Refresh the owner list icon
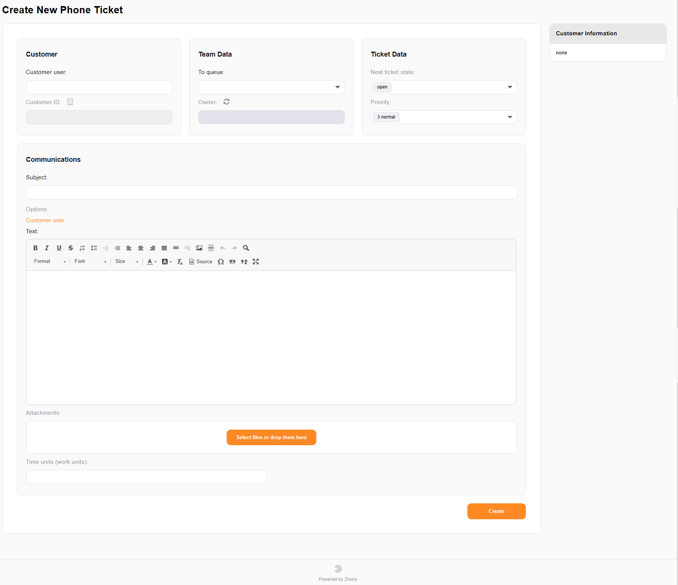Screen dimensions: 678x585 point(227,102)
